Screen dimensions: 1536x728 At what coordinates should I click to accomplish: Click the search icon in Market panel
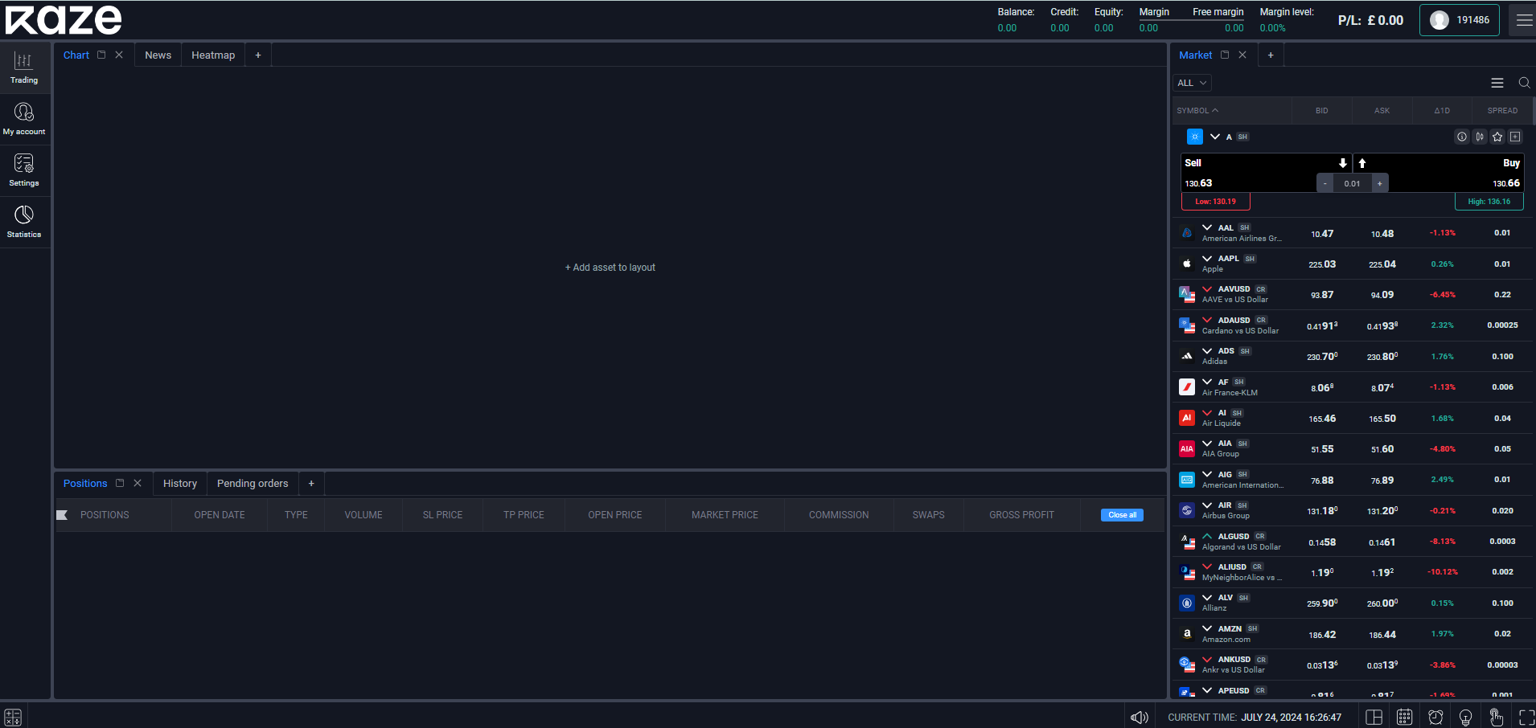1523,83
